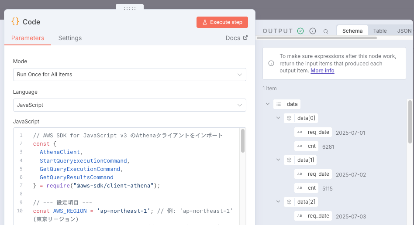Click the external link icon beside Docs
414x225 pixels.
[x=245, y=38]
